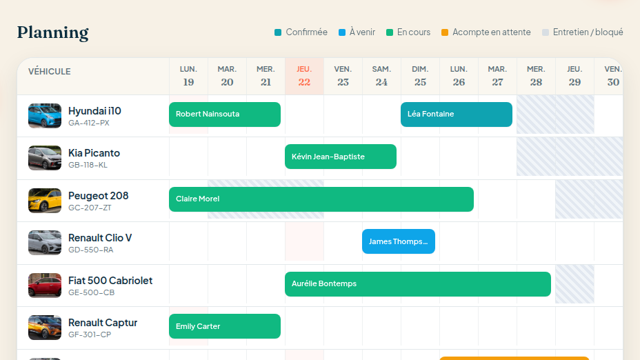The height and width of the screenshot is (360, 640).
Task: Click plate number GA-412-PX
Action: [x=88, y=123]
